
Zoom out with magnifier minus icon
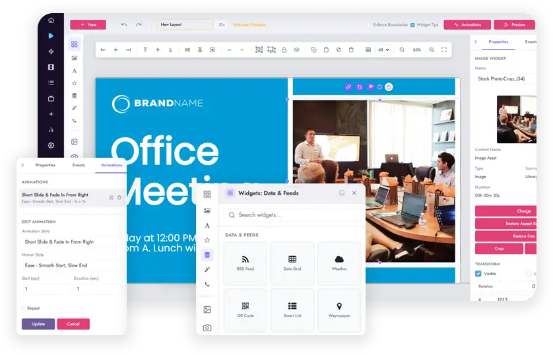coord(402,50)
